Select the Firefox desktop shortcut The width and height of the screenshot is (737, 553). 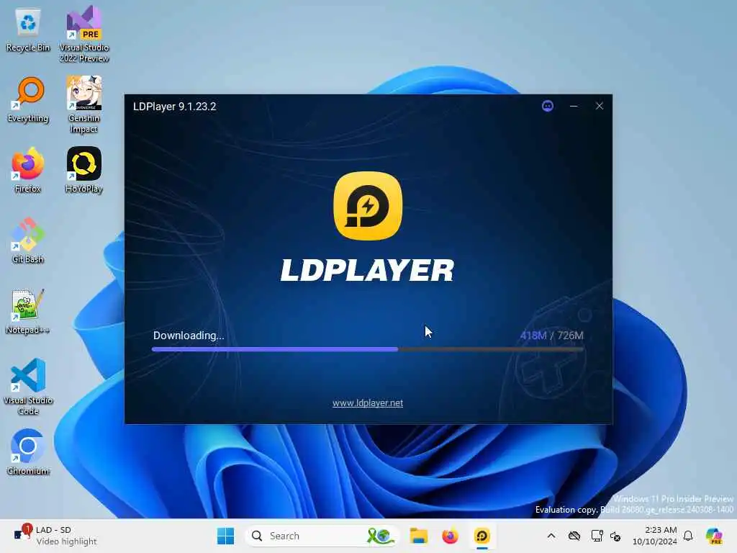[28, 170]
